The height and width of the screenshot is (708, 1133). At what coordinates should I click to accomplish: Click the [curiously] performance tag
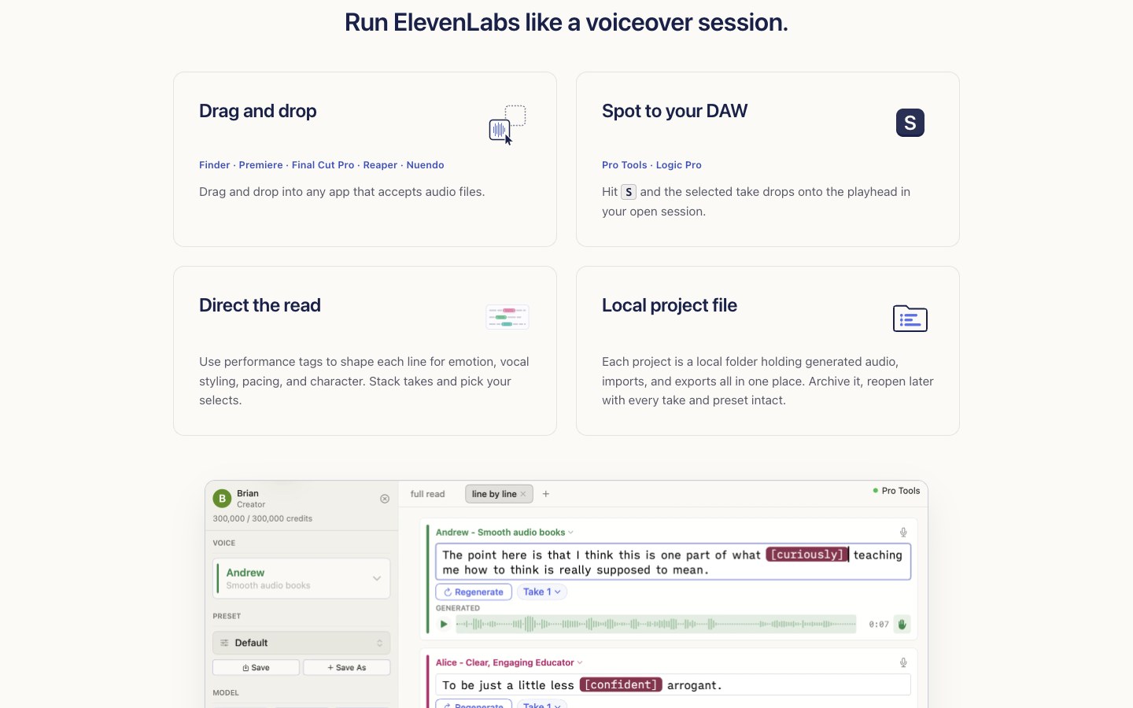(807, 555)
